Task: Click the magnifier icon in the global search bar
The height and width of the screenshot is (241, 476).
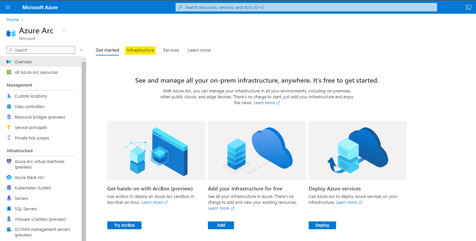Action: coord(180,7)
